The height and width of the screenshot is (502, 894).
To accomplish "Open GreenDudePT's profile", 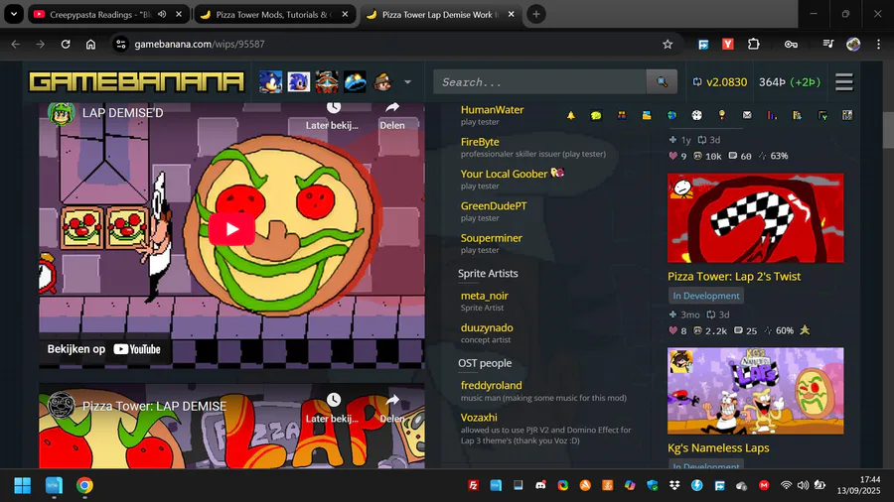I will (494, 205).
